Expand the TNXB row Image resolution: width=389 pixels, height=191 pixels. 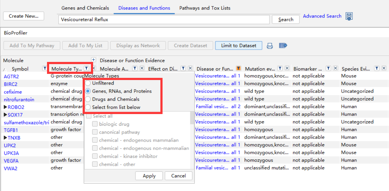tap(5, 138)
